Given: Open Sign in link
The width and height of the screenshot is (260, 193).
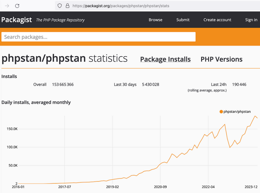Looking at the screenshot, I should (x=251, y=20).
